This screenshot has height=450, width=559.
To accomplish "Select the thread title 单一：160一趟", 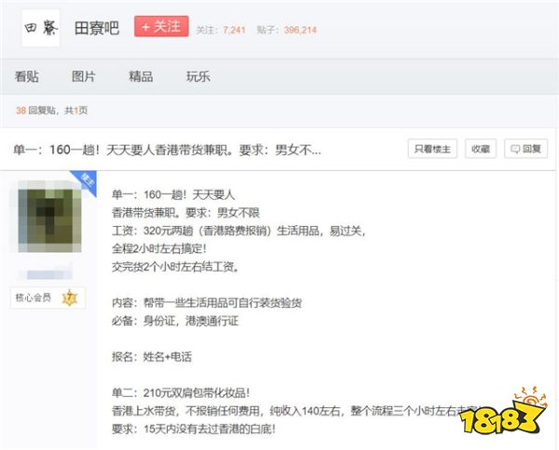I will coord(167,150).
